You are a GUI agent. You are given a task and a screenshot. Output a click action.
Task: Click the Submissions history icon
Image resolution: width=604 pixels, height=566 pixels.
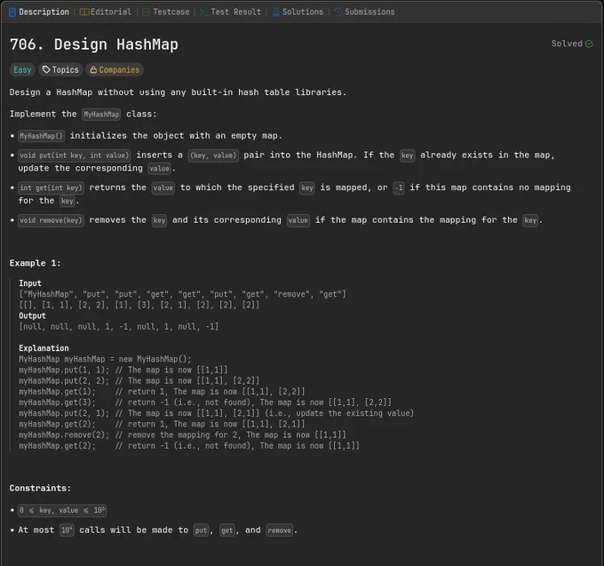338,12
